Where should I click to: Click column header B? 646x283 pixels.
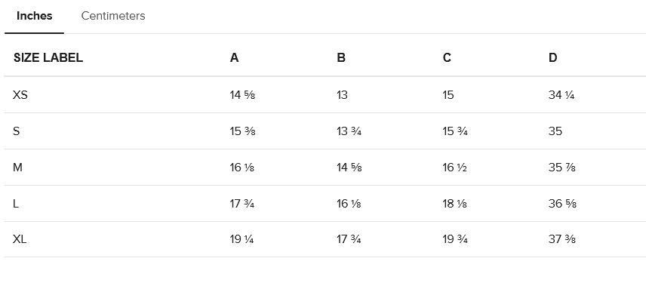click(x=340, y=57)
